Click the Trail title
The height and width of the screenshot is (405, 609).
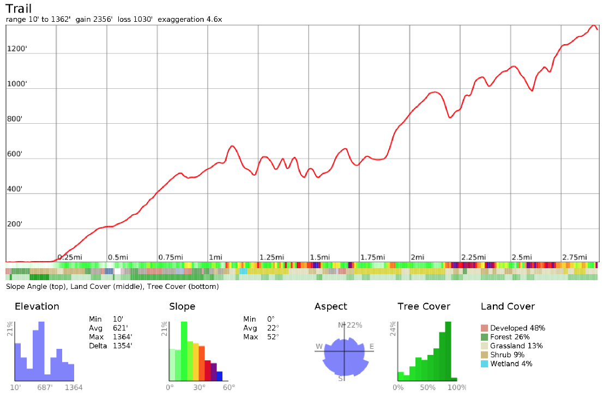point(19,8)
